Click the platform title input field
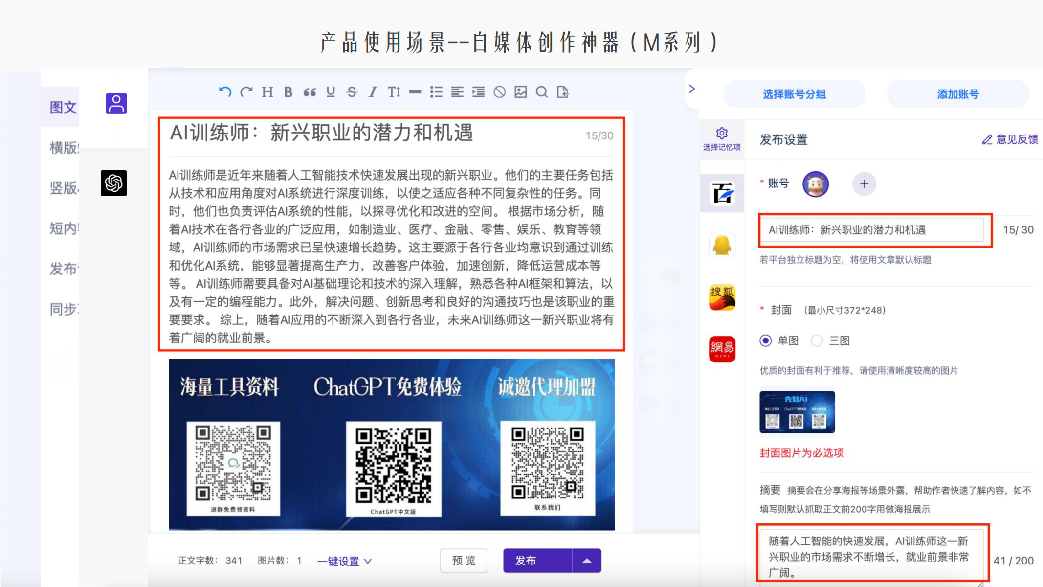Screen dimensions: 1043x587 [872, 230]
